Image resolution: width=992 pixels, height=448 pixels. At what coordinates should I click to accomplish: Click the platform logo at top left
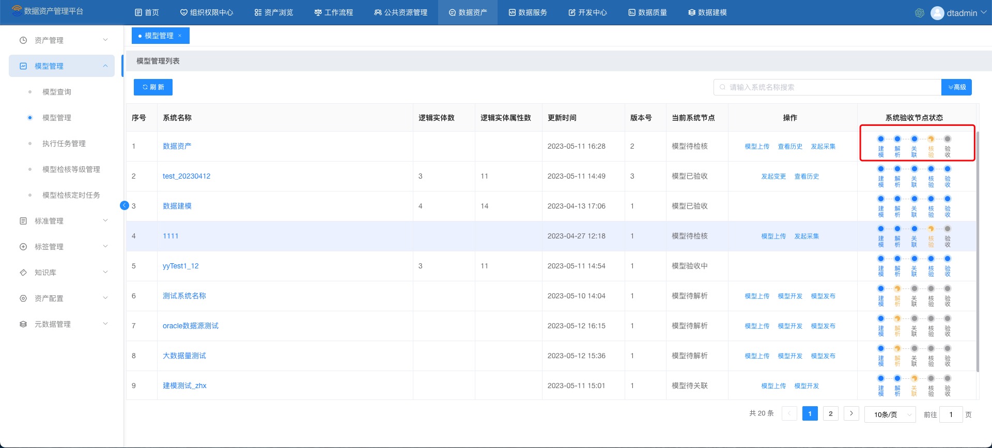(17, 11)
